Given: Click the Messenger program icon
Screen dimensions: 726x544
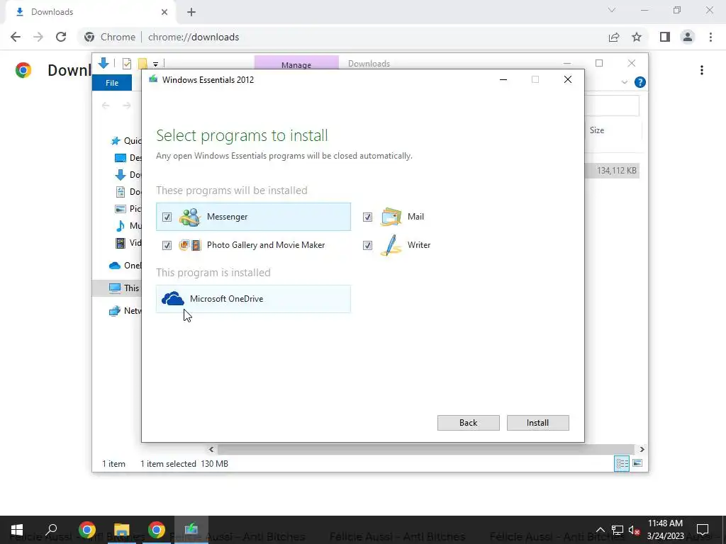Looking at the screenshot, I should (190, 217).
